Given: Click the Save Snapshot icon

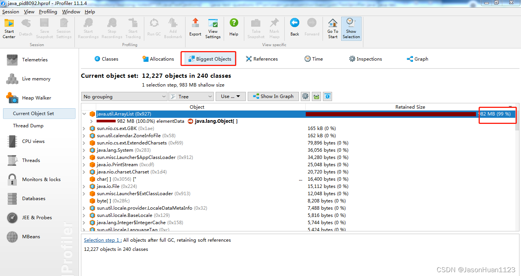Looking at the screenshot, I should [x=45, y=29].
